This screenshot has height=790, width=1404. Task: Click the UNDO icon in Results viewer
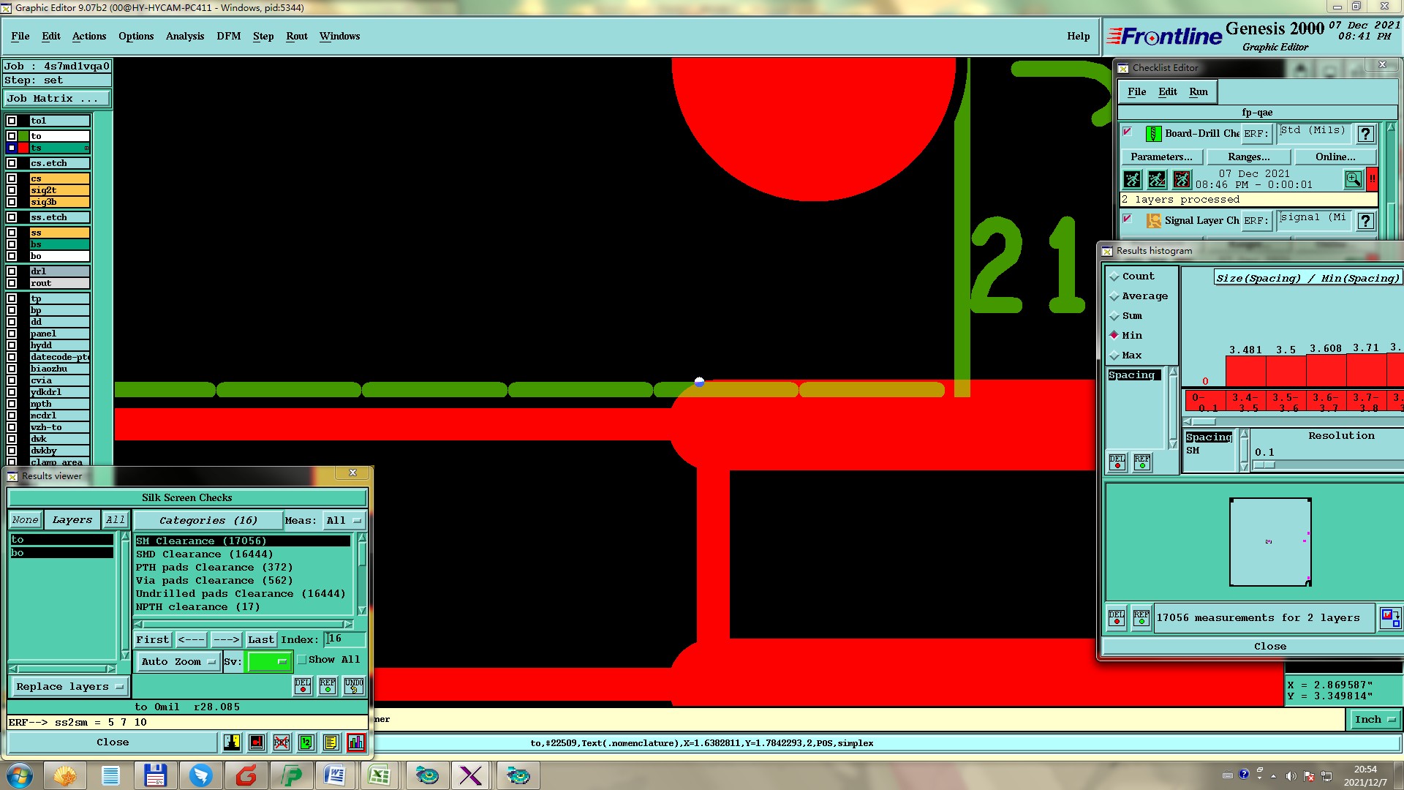tap(354, 686)
